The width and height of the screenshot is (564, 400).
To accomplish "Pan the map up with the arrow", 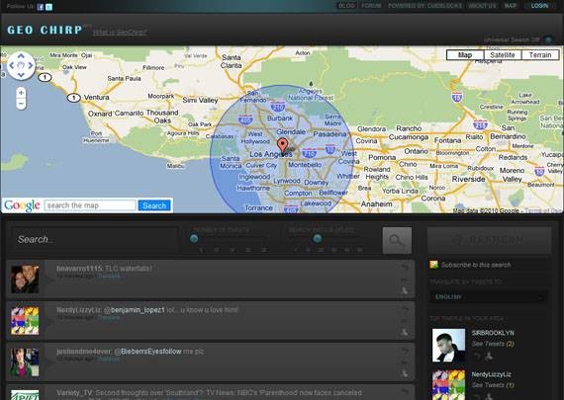I will tap(21, 56).
